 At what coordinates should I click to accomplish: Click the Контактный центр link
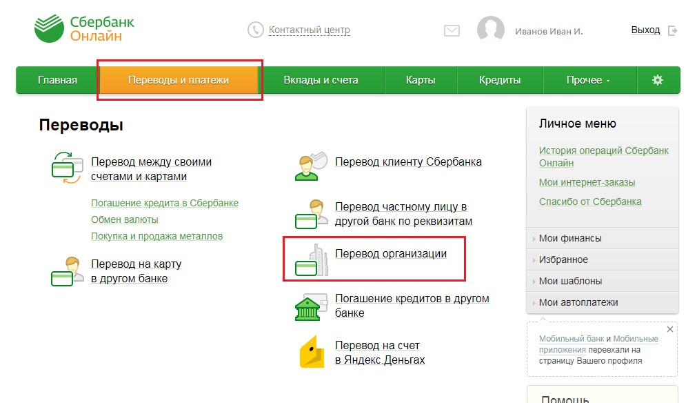click(310, 30)
